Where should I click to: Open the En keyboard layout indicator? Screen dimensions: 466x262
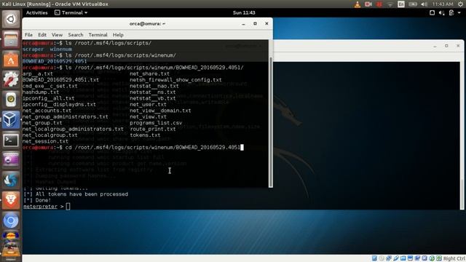click(401, 4)
